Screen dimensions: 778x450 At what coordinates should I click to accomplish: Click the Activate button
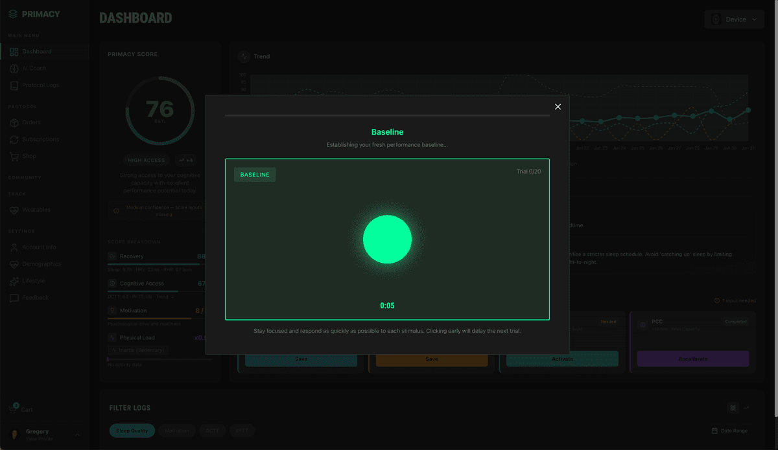(x=562, y=359)
